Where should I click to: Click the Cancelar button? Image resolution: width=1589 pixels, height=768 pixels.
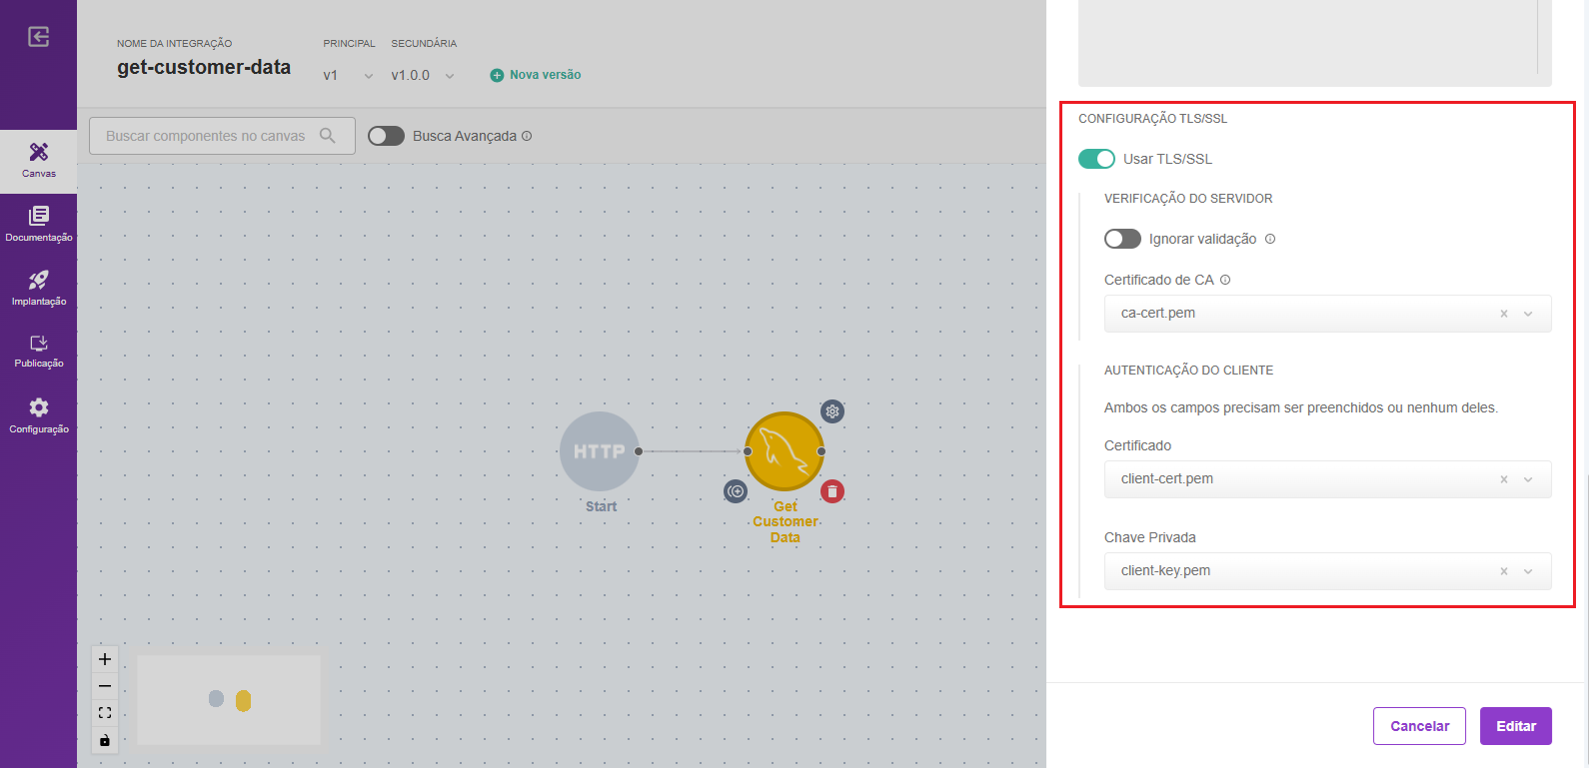point(1419,726)
